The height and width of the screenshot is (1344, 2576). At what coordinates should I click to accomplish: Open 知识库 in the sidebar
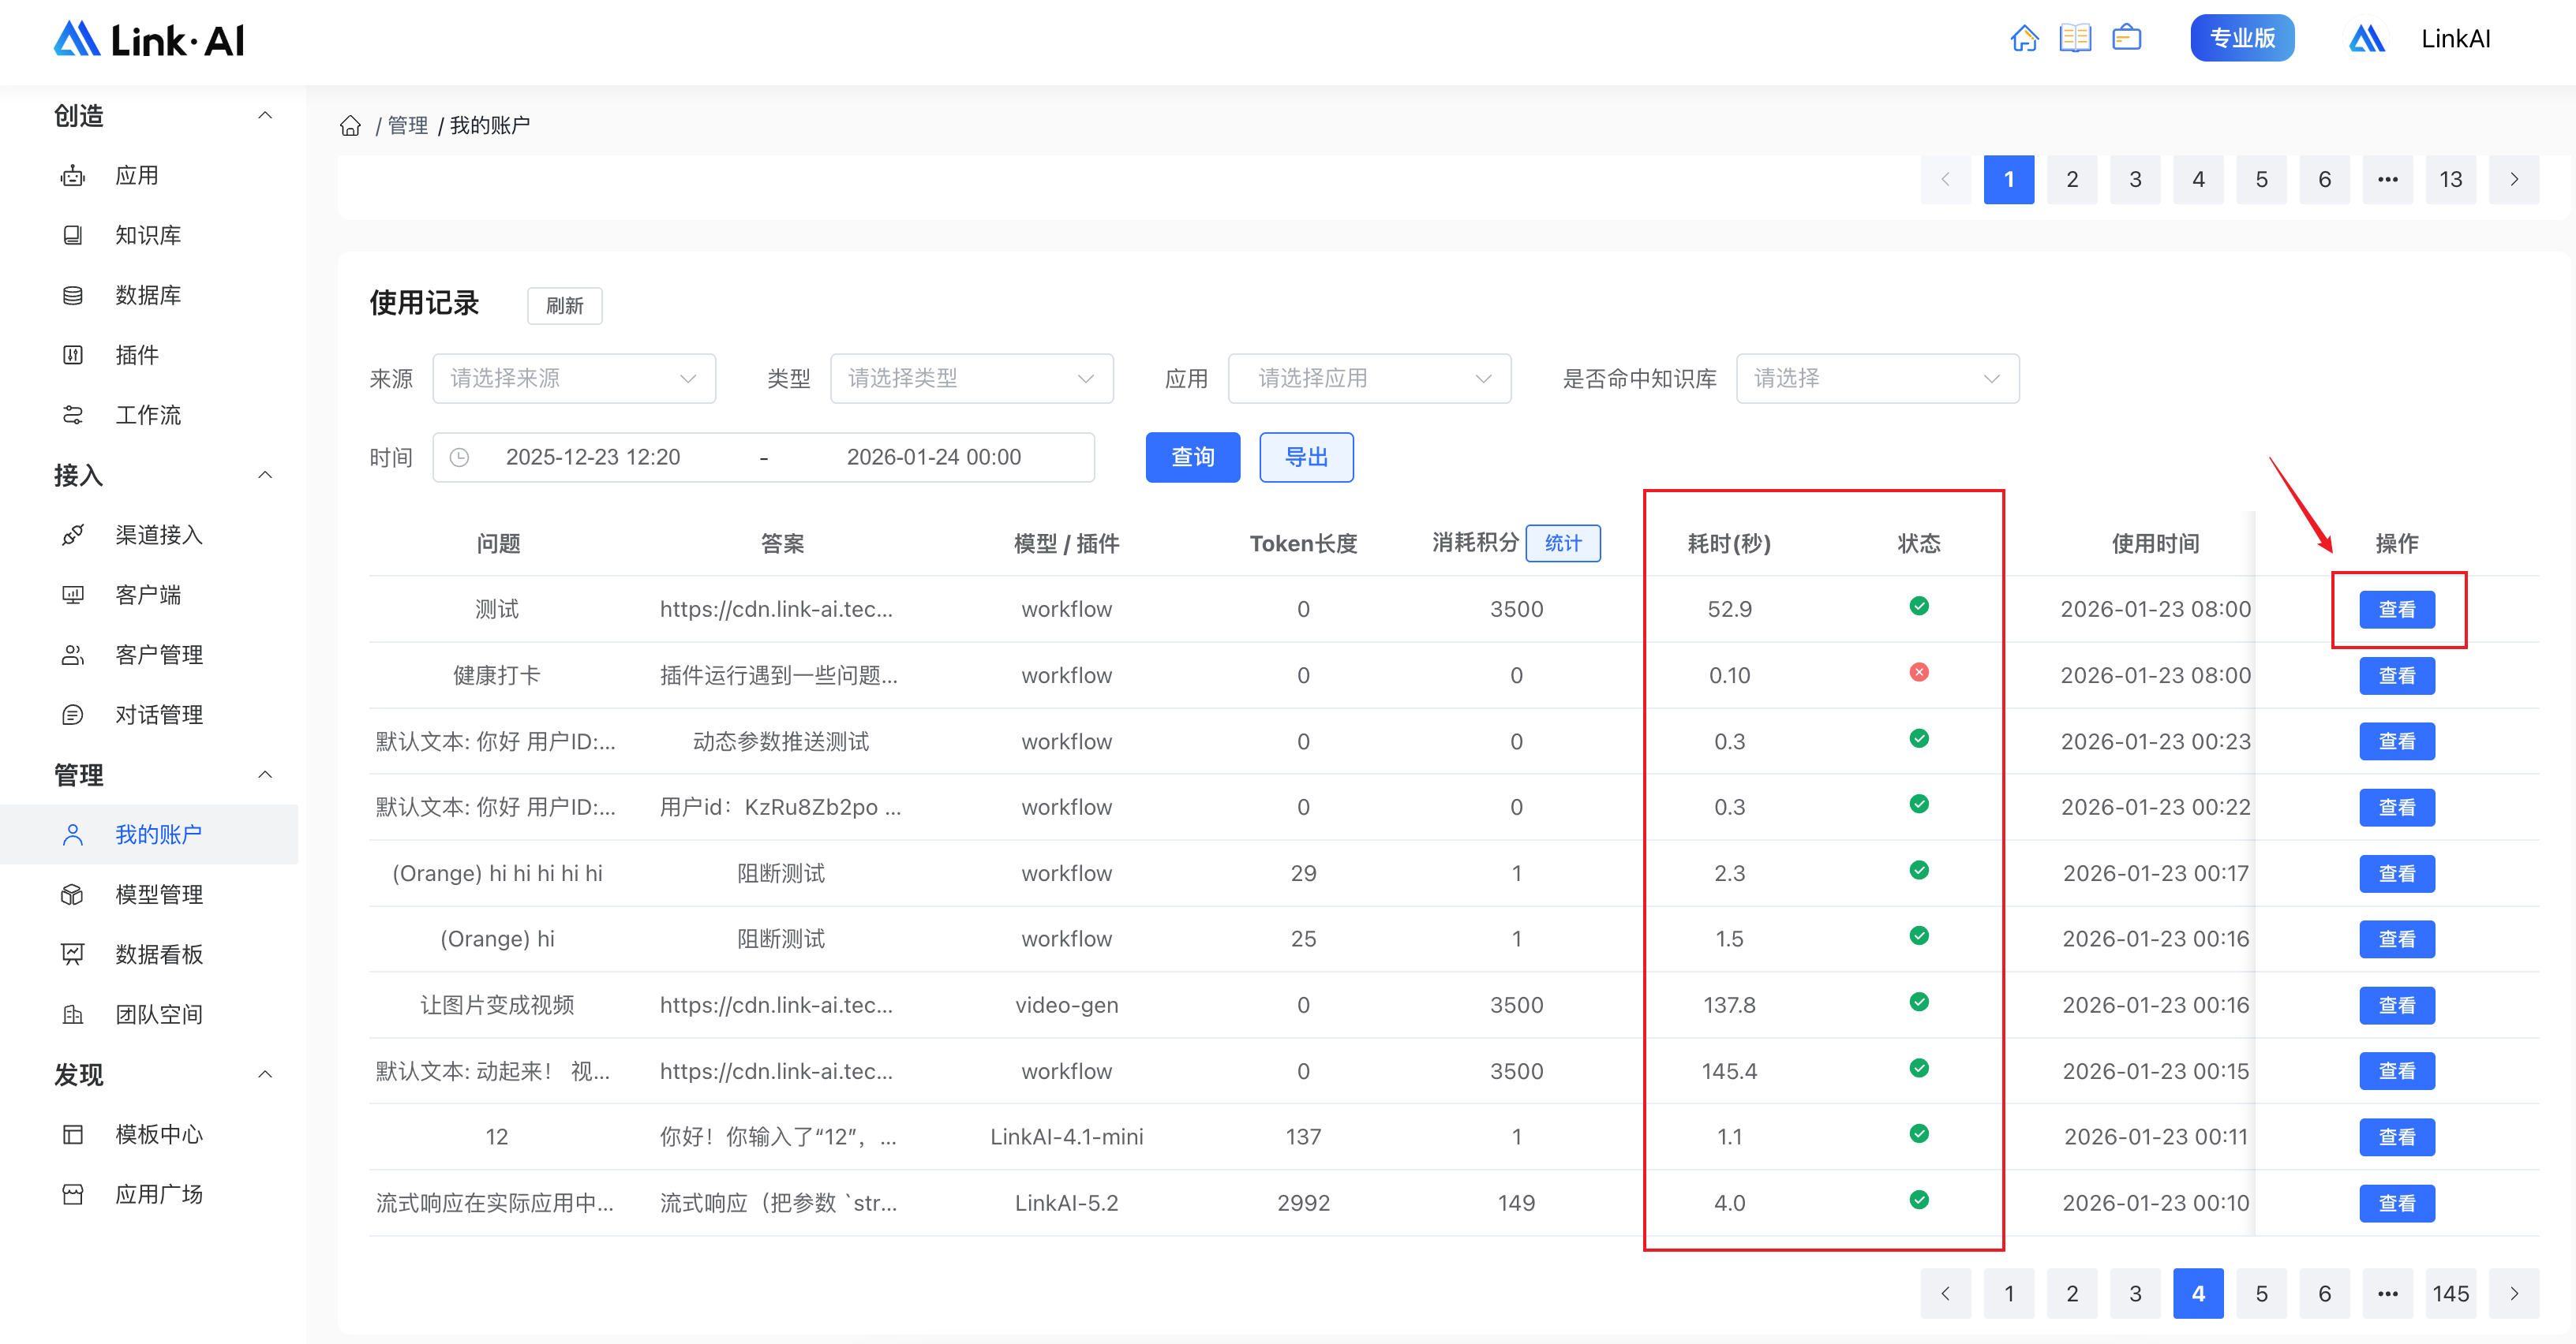click(x=147, y=235)
